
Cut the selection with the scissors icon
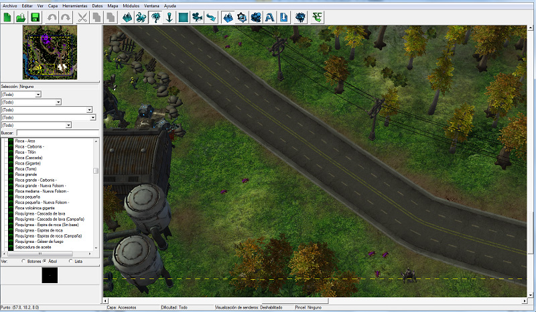[x=82, y=17]
